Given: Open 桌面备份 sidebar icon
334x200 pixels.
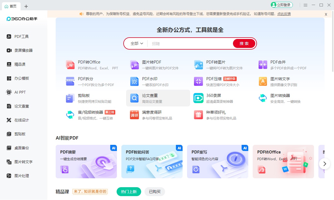Looking at the screenshot, I should coord(9,148).
